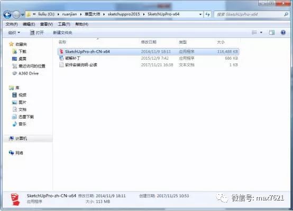Viewport: 293px width, 211px height.
Task: Select ruanjian in the address path
Action: [x=69, y=14]
